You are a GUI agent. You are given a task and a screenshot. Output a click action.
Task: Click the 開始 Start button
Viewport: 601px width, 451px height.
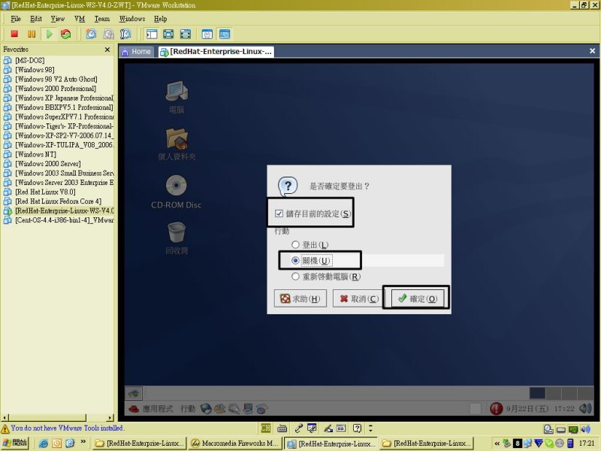tap(15, 443)
